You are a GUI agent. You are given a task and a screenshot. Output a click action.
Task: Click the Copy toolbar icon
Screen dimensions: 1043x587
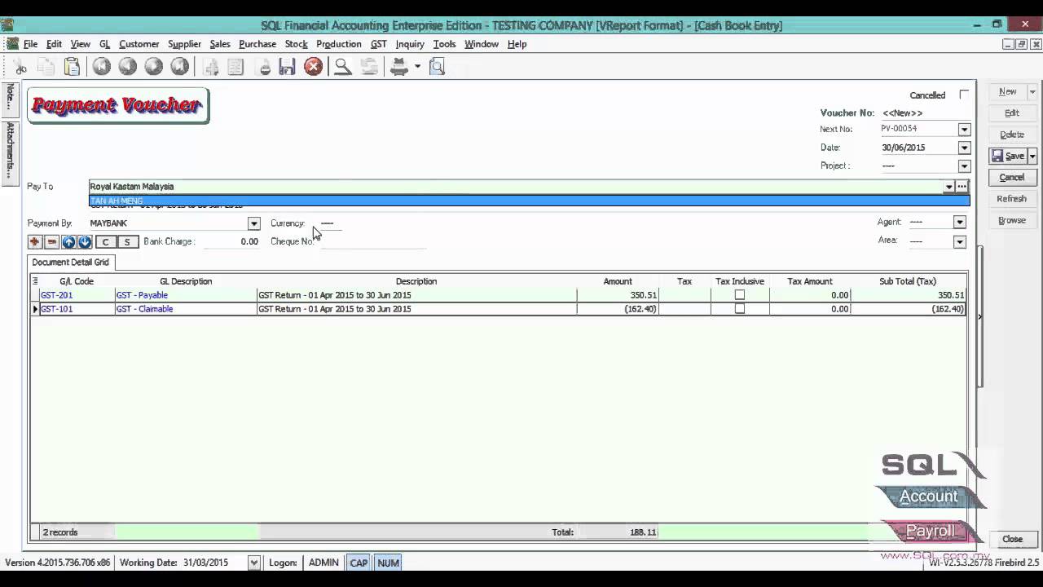click(46, 67)
